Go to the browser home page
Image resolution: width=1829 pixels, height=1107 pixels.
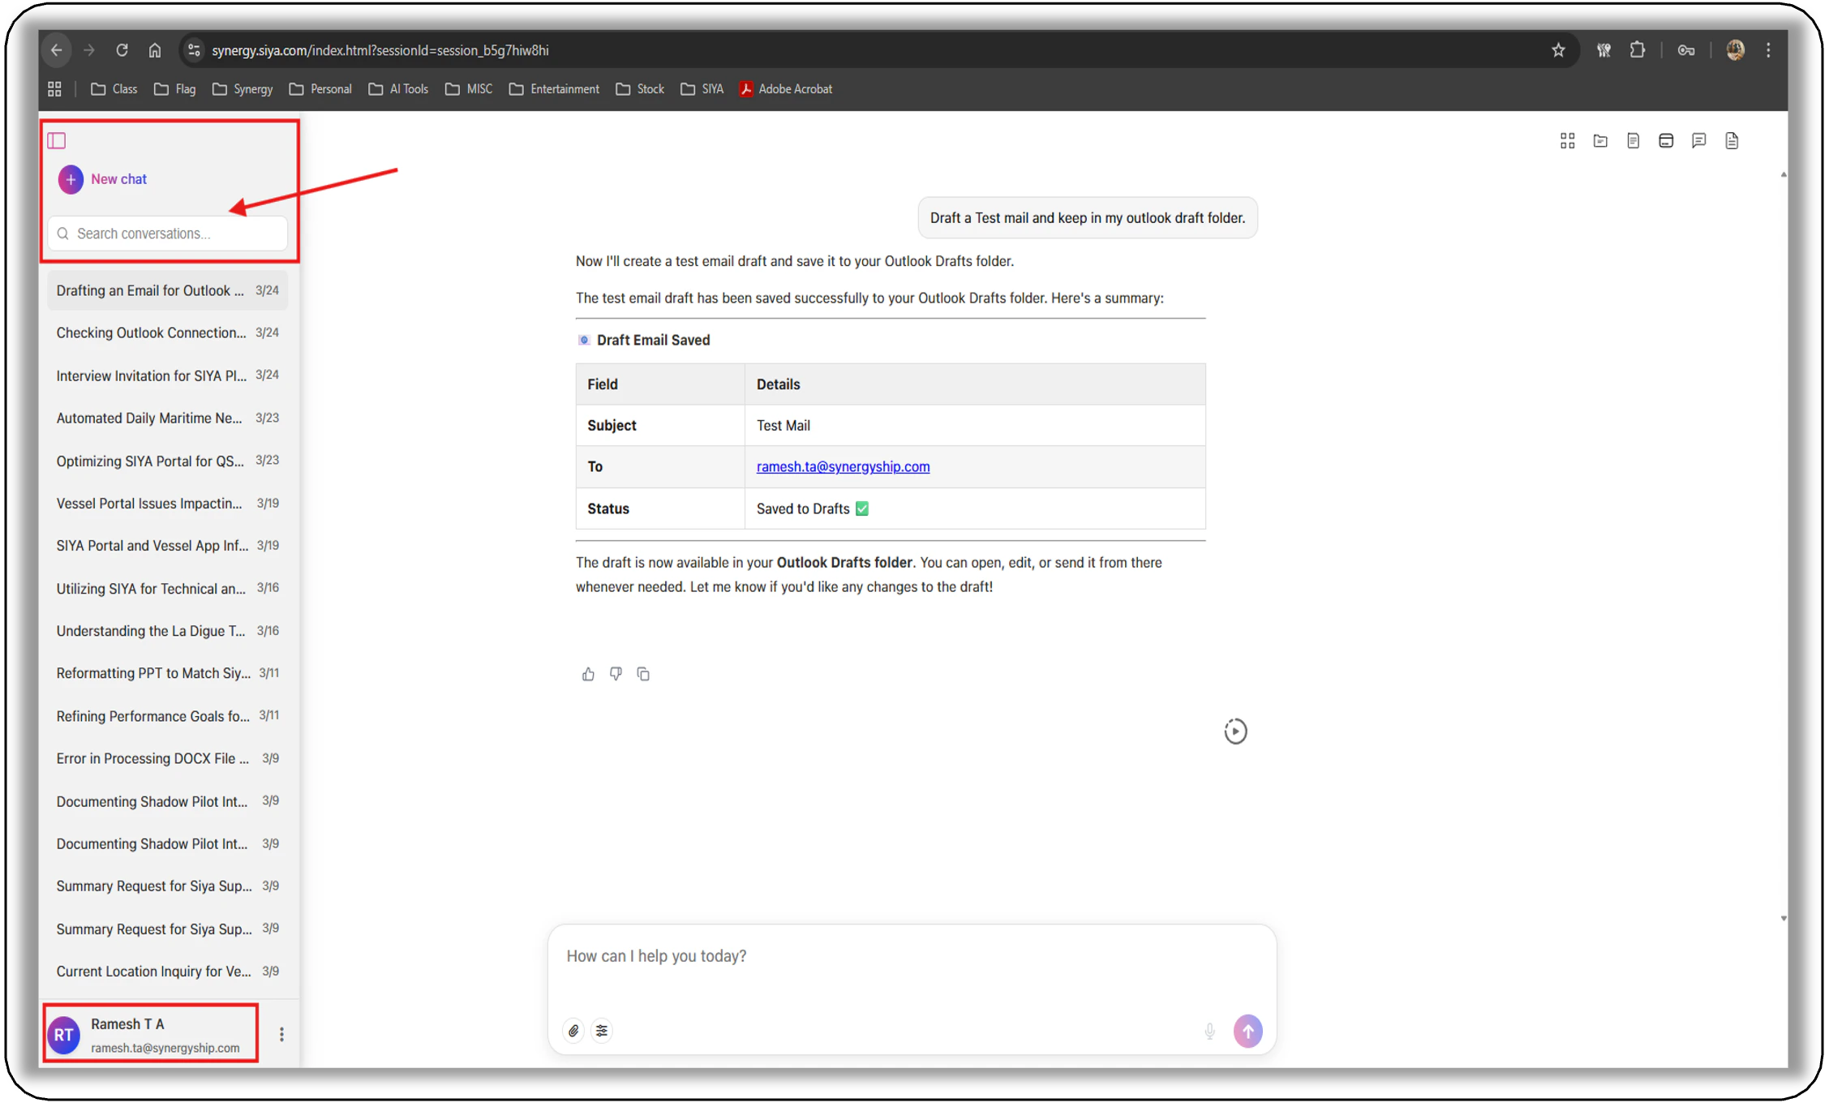pyautogui.click(x=155, y=50)
